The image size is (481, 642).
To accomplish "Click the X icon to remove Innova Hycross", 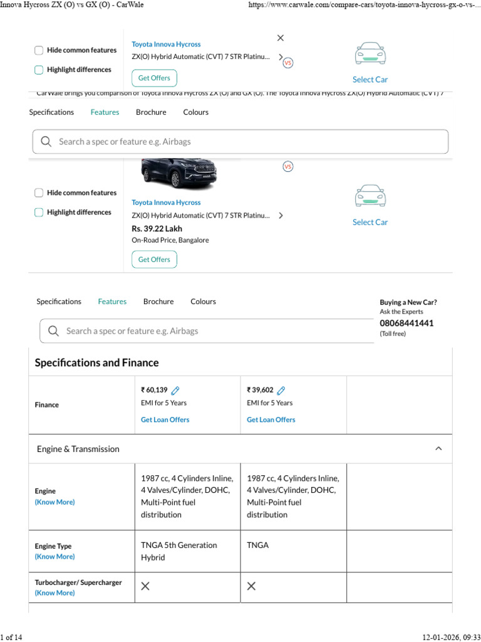I will (280, 38).
